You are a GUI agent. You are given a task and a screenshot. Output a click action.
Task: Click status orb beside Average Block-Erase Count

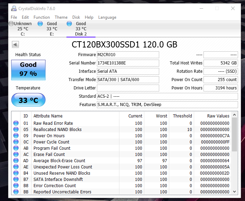16,161
